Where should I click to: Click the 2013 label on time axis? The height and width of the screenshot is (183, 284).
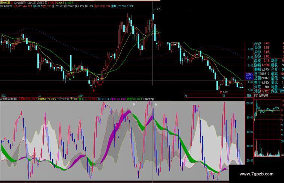(x=4, y=95)
